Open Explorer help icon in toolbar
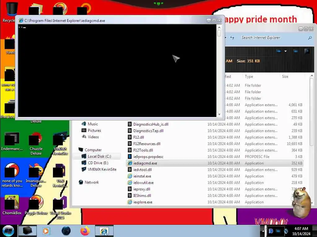The height and width of the screenshot is (237, 317). [x=307, y=51]
